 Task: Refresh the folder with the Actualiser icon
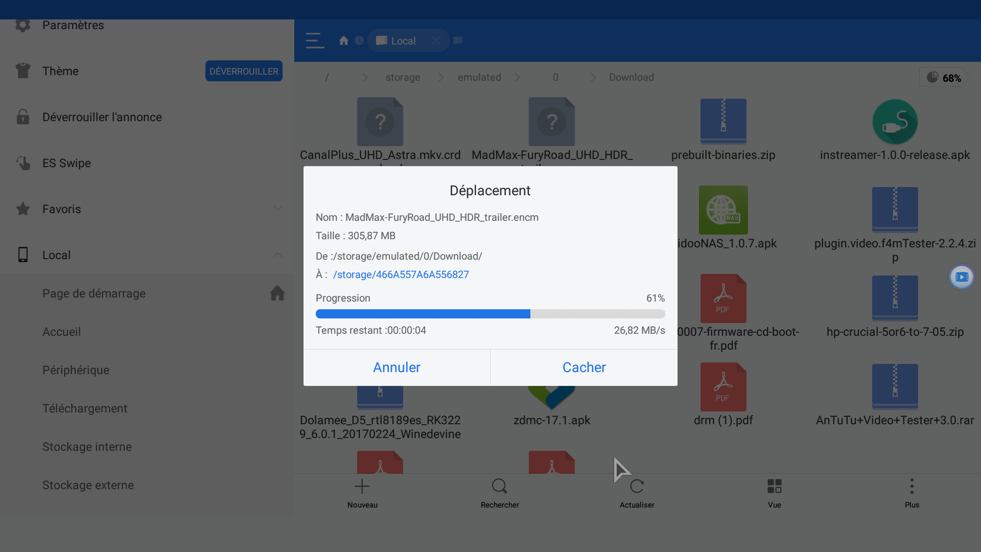(637, 487)
